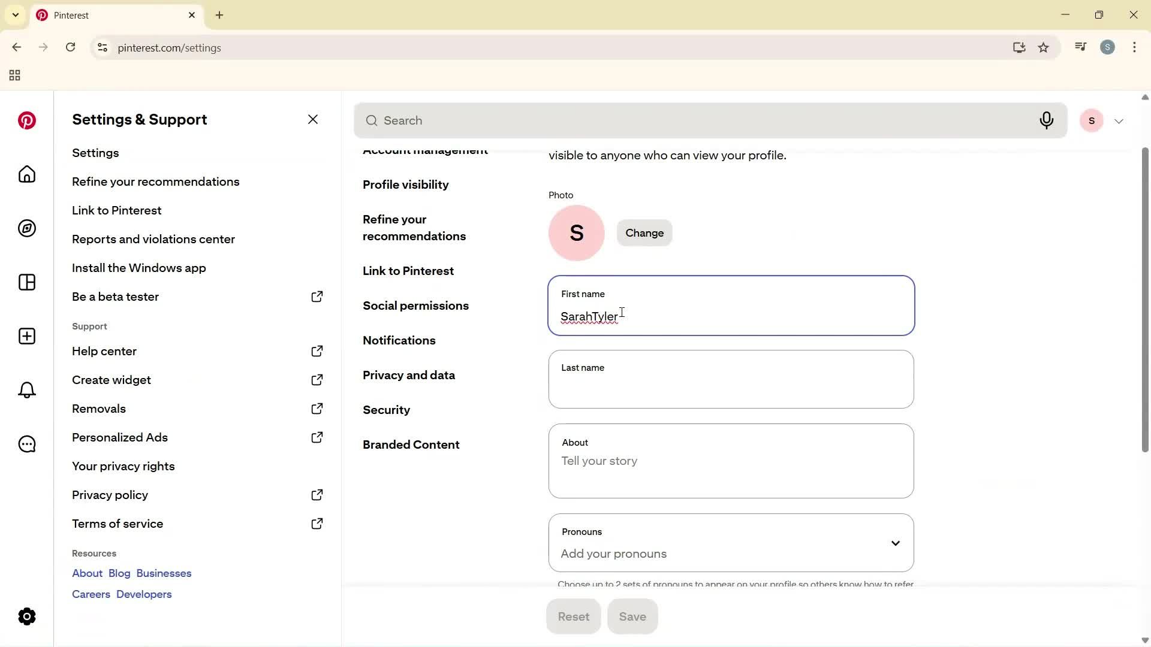This screenshot has height=647, width=1151.
Task: Open the boards organizer icon in sidebar
Action: [26, 282]
